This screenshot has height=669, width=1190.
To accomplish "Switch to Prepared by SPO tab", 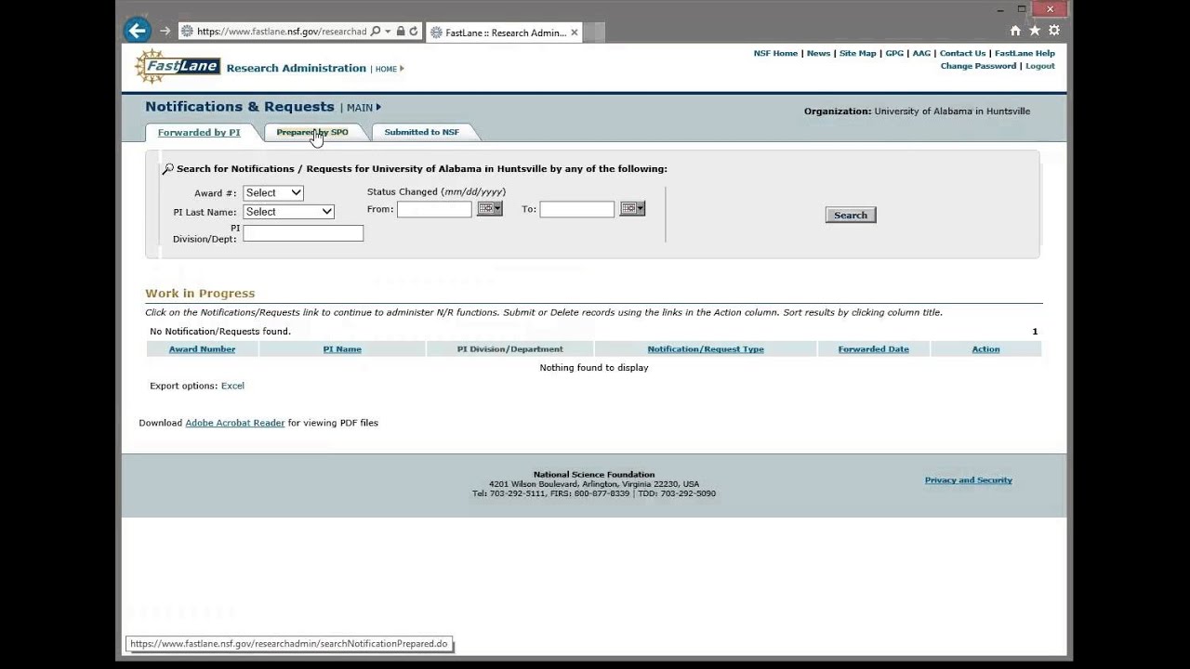I will (x=312, y=132).
